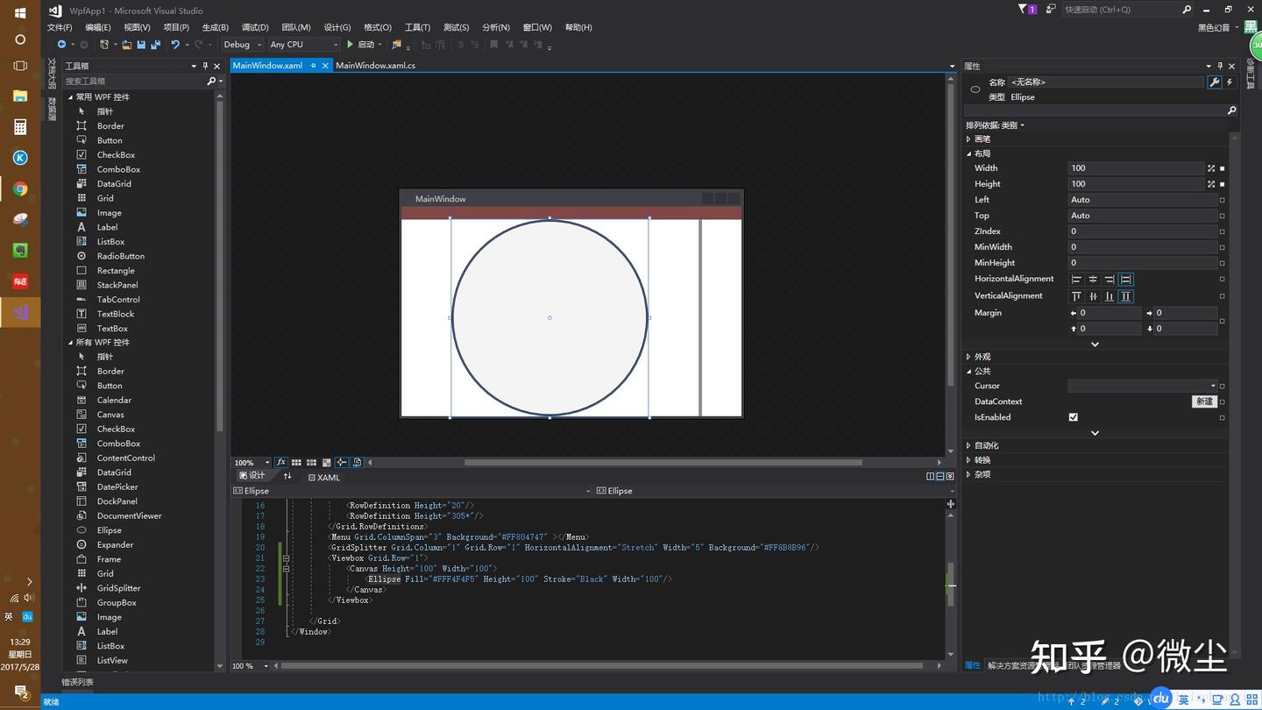Open Chrome from the taskbar
The height and width of the screenshot is (710, 1262).
tap(20, 189)
